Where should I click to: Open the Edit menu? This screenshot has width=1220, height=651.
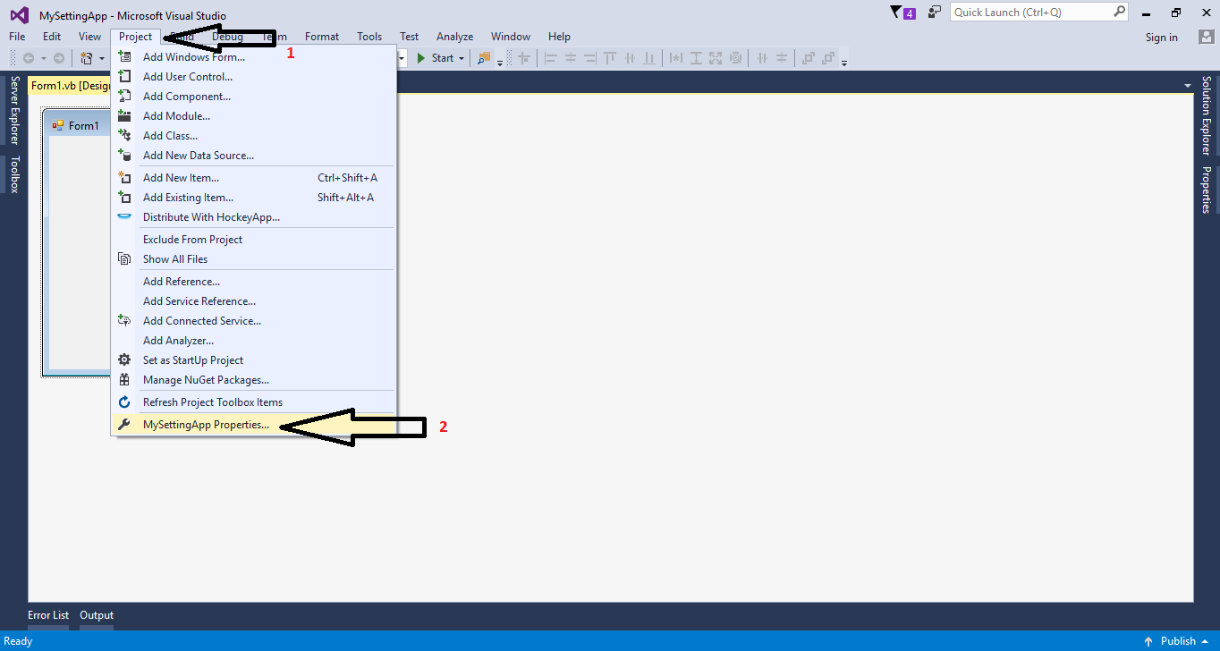(52, 37)
